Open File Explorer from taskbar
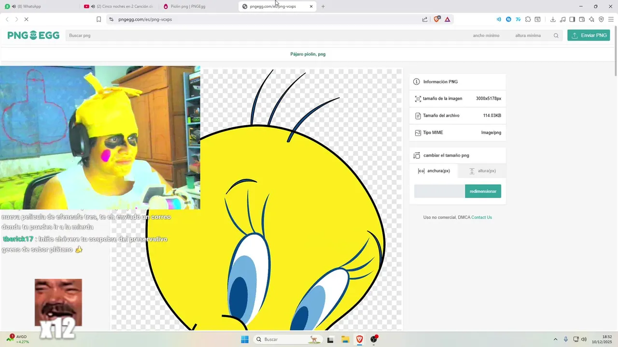Image resolution: width=618 pixels, height=347 pixels. coord(345,339)
